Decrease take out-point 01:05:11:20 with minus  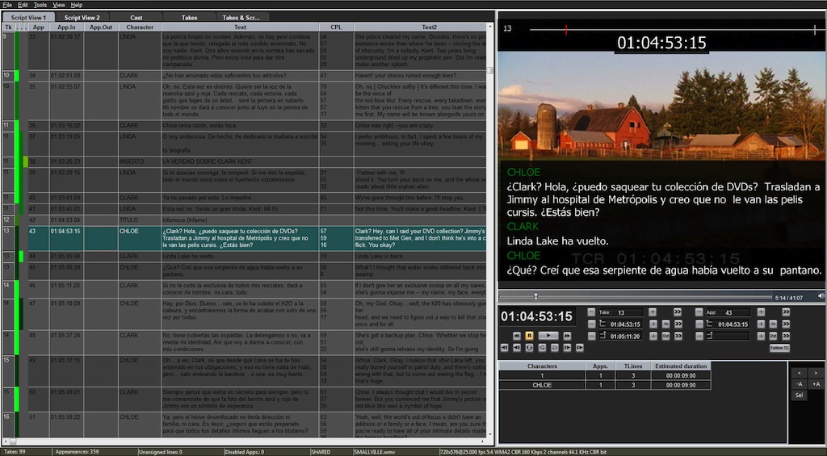coord(591,336)
